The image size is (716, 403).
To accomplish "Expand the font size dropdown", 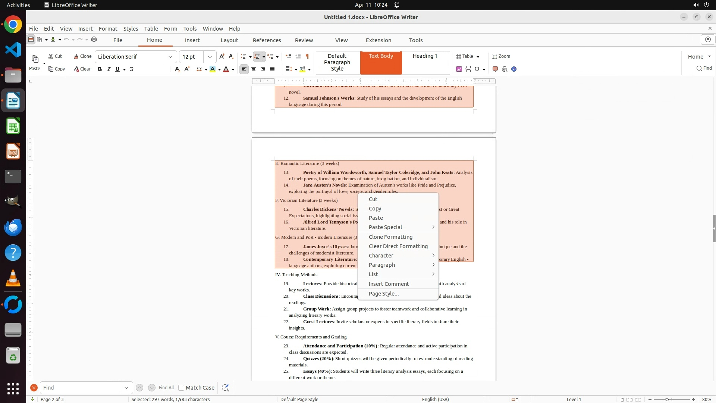I will 210,57.
